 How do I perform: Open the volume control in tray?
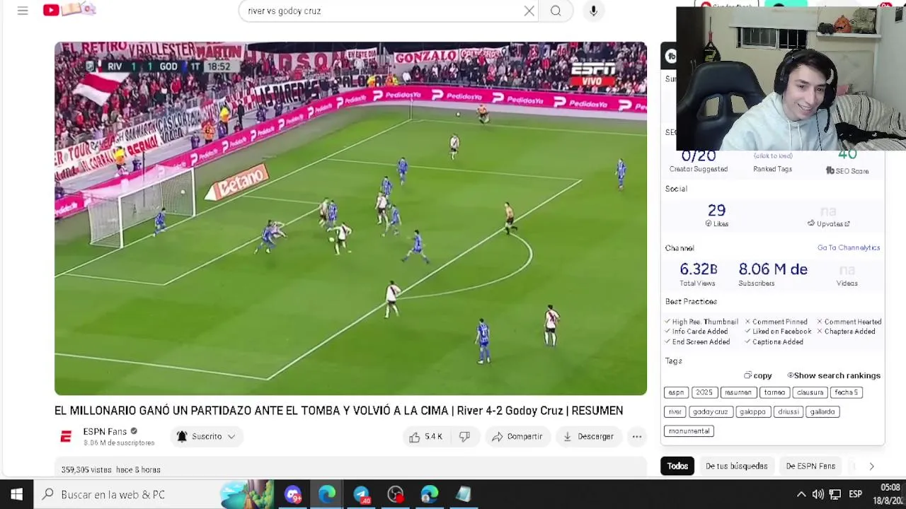pyautogui.click(x=818, y=494)
